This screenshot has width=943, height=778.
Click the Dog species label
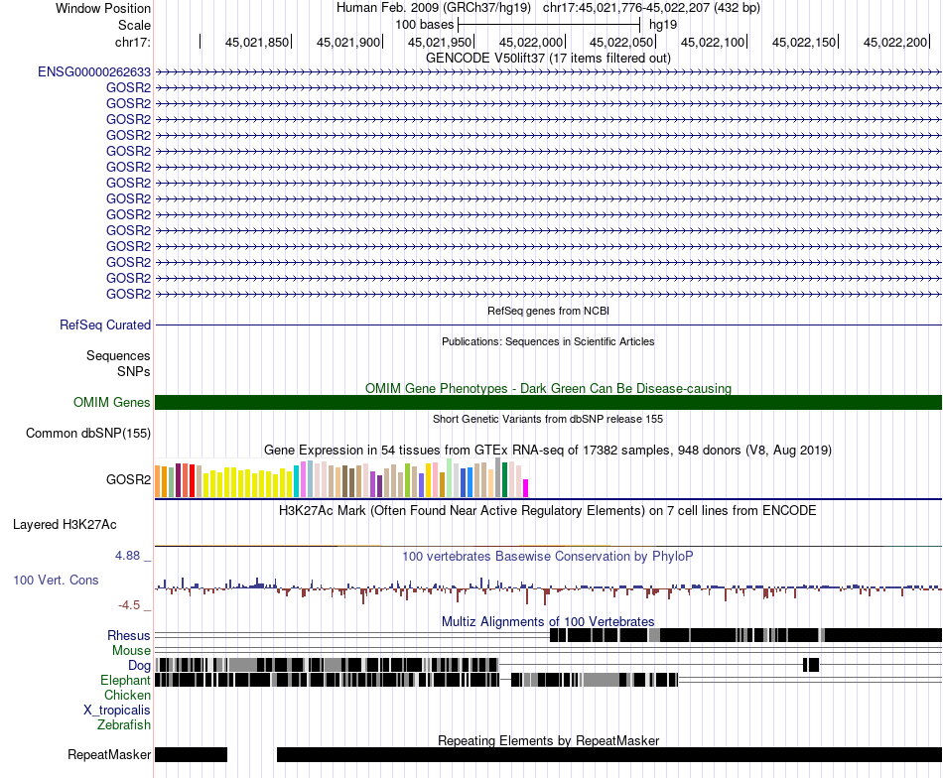coord(139,665)
